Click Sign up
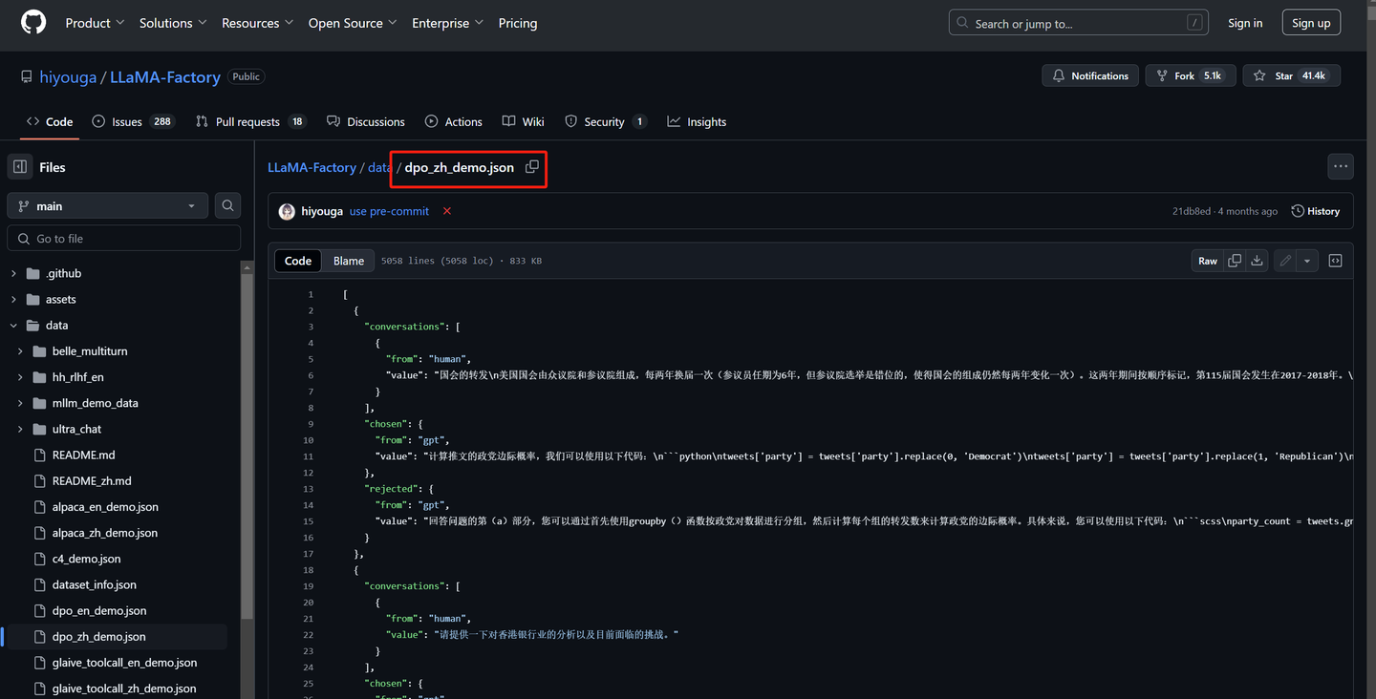The width and height of the screenshot is (1376, 699). (1311, 23)
